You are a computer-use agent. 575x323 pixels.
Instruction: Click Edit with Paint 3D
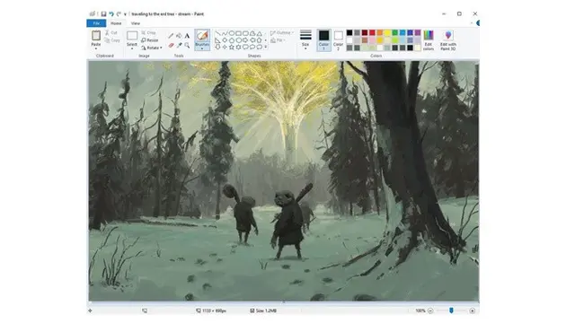[x=448, y=39]
